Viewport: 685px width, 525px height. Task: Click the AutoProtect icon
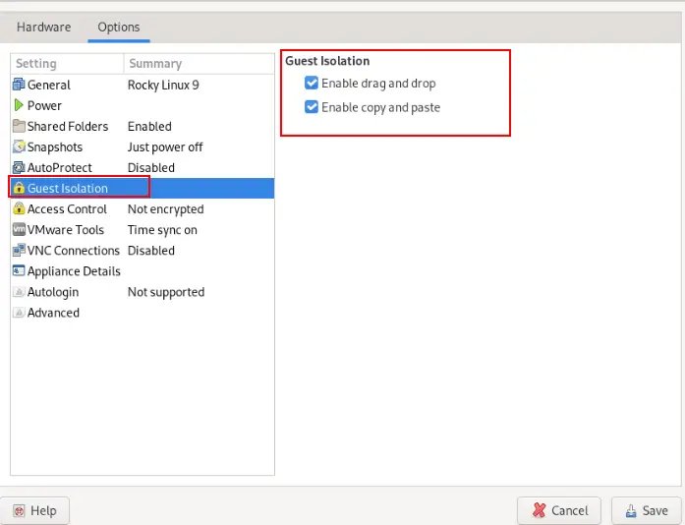pyautogui.click(x=19, y=167)
